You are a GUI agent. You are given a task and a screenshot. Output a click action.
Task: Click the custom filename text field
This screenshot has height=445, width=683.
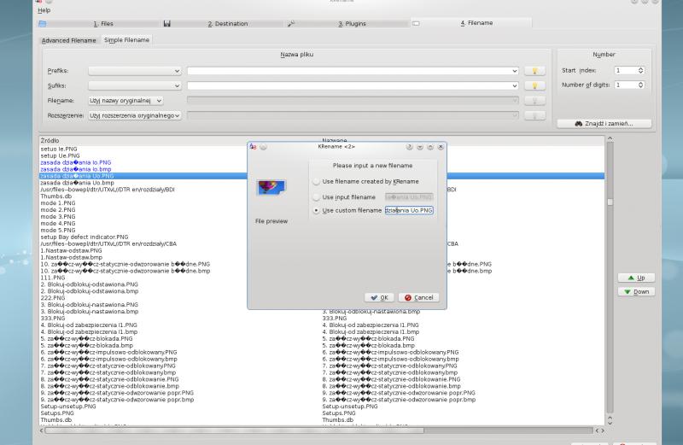click(409, 210)
